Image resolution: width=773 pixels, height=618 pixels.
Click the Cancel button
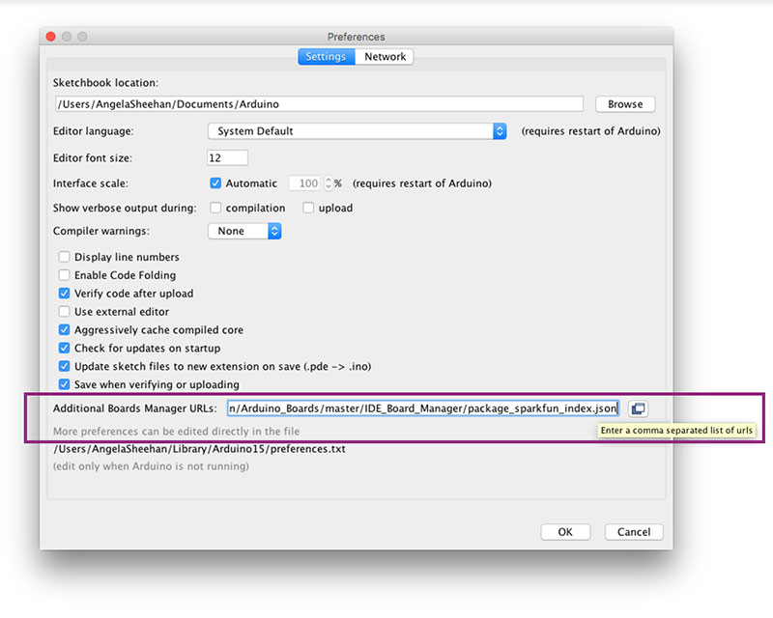(x=633, y=531)
